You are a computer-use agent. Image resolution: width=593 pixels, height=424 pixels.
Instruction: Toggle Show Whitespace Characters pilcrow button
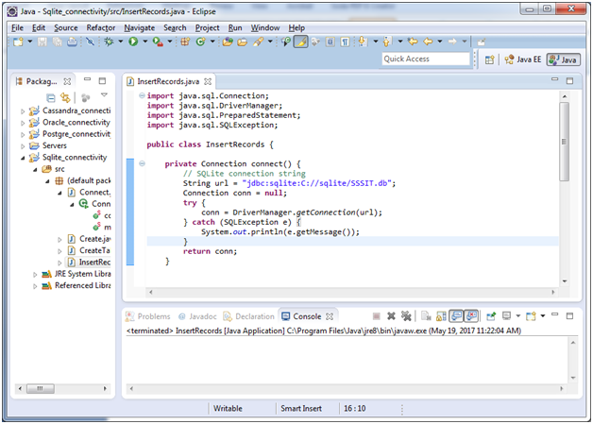(x=345, y=42)
